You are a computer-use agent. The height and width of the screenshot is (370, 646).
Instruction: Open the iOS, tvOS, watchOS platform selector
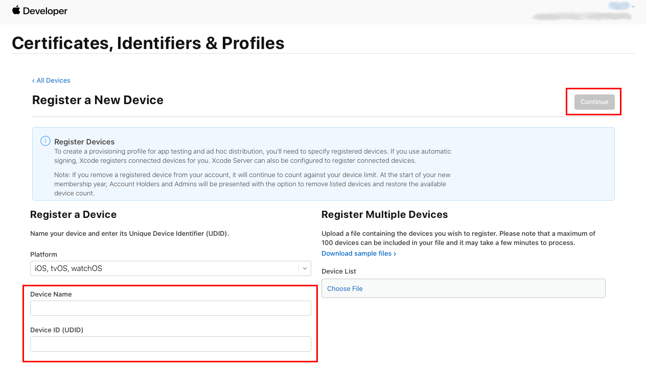(171, 268)
